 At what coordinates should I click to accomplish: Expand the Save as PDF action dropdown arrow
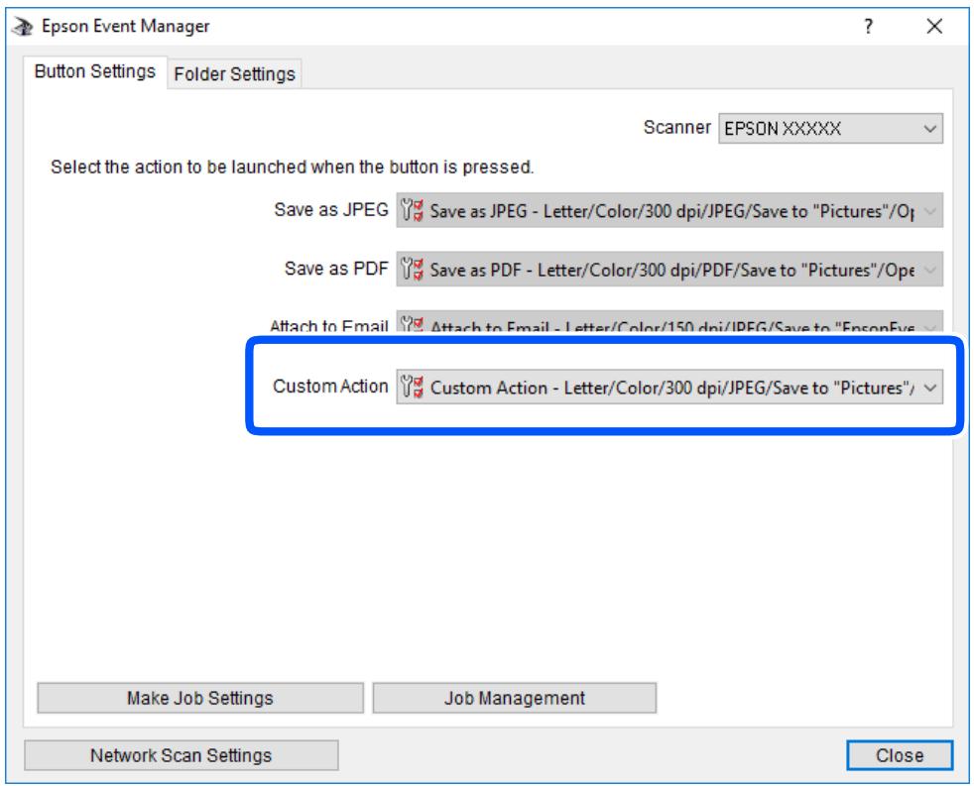point(929,270)
